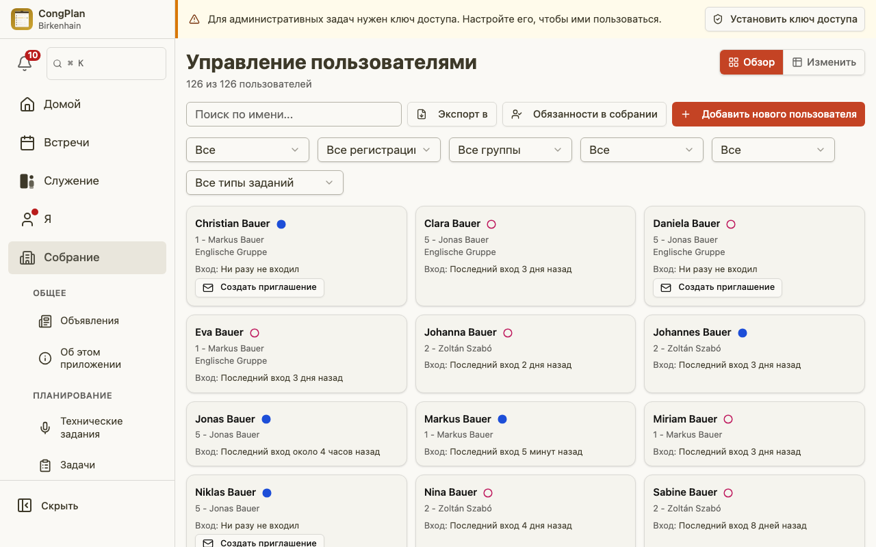
Task: Click the blue dot beside Markus Bauer
Action: (502, 419)
